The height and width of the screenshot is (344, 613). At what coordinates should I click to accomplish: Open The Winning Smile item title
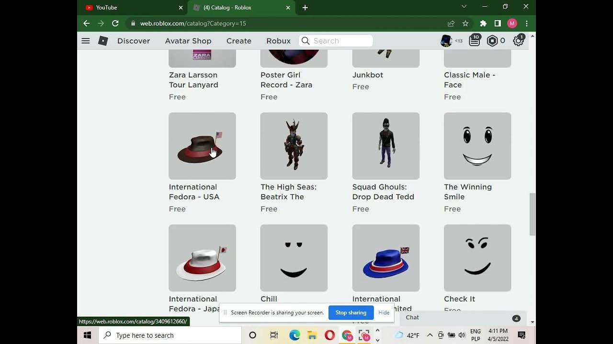[468, 192]
